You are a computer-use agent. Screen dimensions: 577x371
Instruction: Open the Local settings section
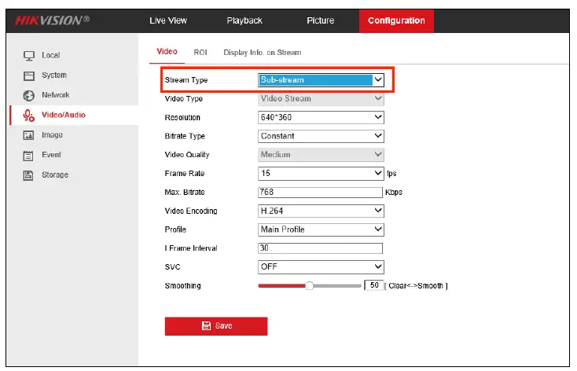click(51, 55)
